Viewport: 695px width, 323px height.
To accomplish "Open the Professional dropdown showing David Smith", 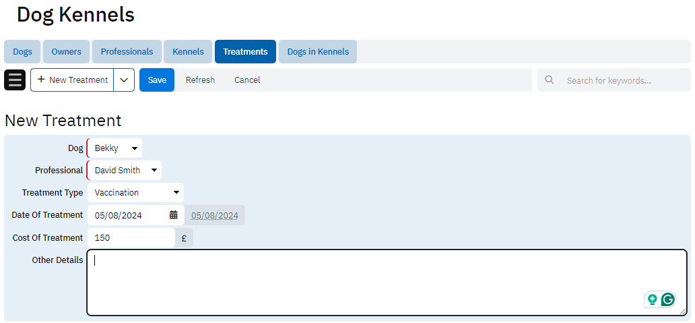I will 125,170.
